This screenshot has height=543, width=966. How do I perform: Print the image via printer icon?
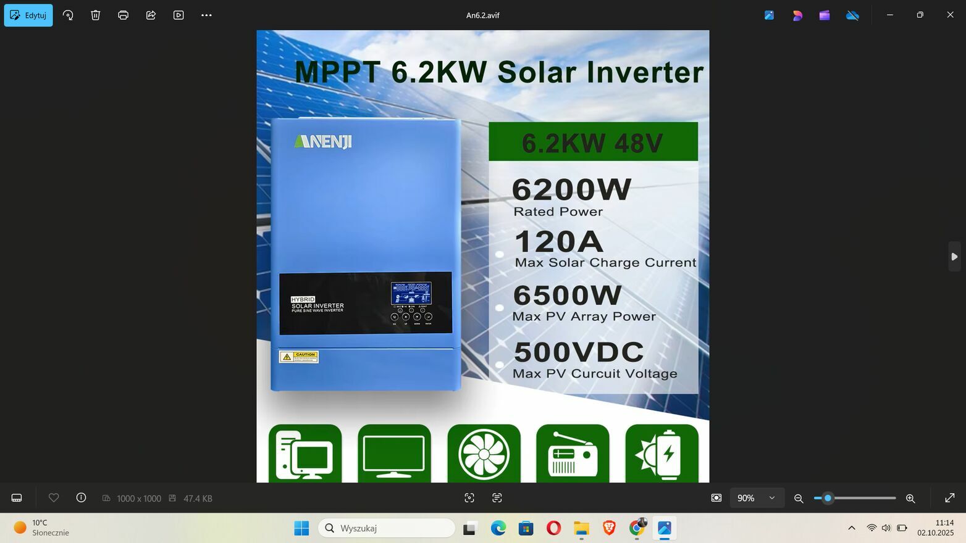coord(123,15)
